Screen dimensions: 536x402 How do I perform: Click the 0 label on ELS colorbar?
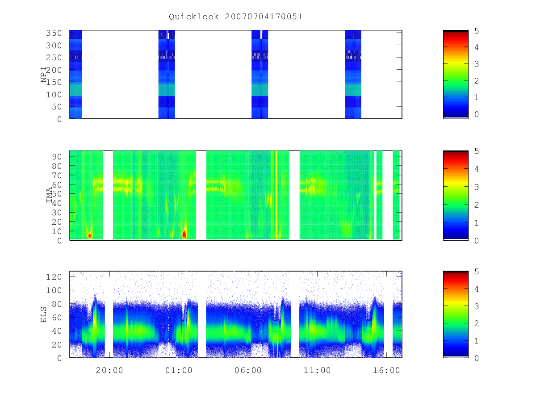point(477,358)
